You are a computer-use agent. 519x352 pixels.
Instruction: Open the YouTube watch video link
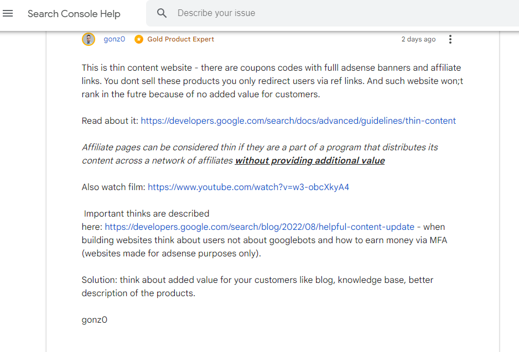[x=248, y=187]
